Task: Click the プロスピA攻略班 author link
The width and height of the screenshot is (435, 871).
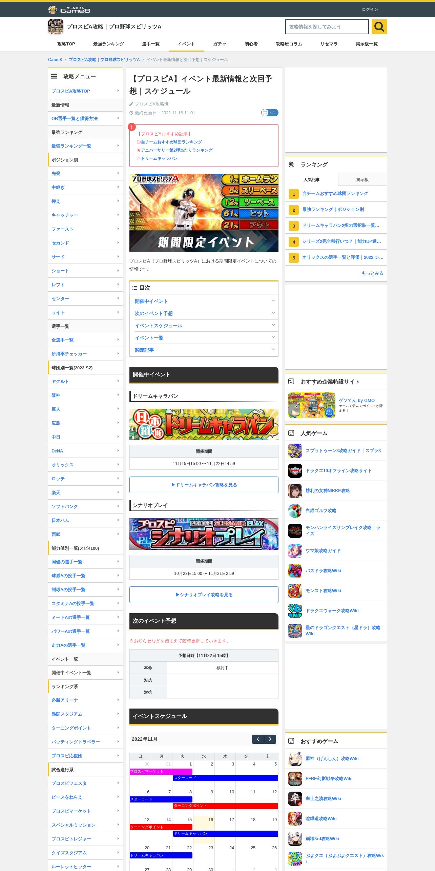Action: (152, 104)
